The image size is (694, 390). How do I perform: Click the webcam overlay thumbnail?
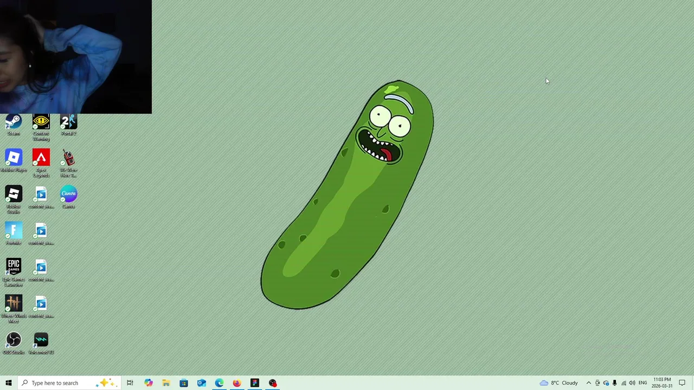tap(76, 57)
